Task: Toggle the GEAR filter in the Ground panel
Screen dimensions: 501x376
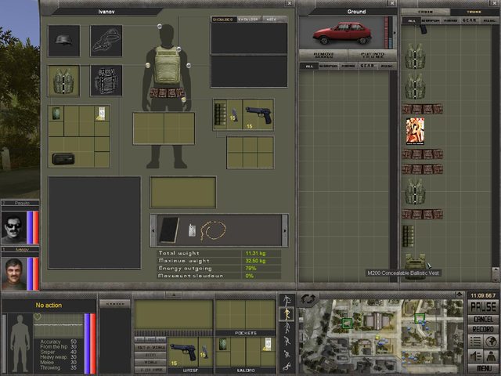Action: (x=367, y=66)
